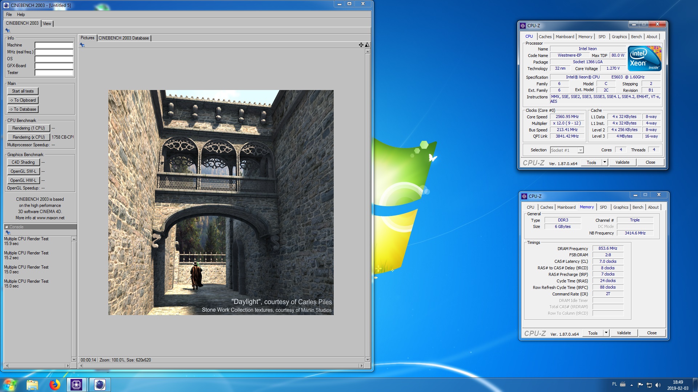Click the pin icon in Console panel
Viewport: 698px width, 392px height.
tap(8, 232)
